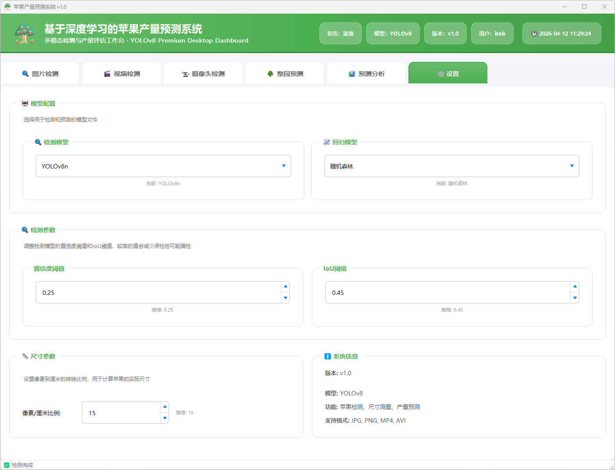615x470 pixels.
Task: Raise IoU阈值 using the up arrow
Action: coord(575,287)
